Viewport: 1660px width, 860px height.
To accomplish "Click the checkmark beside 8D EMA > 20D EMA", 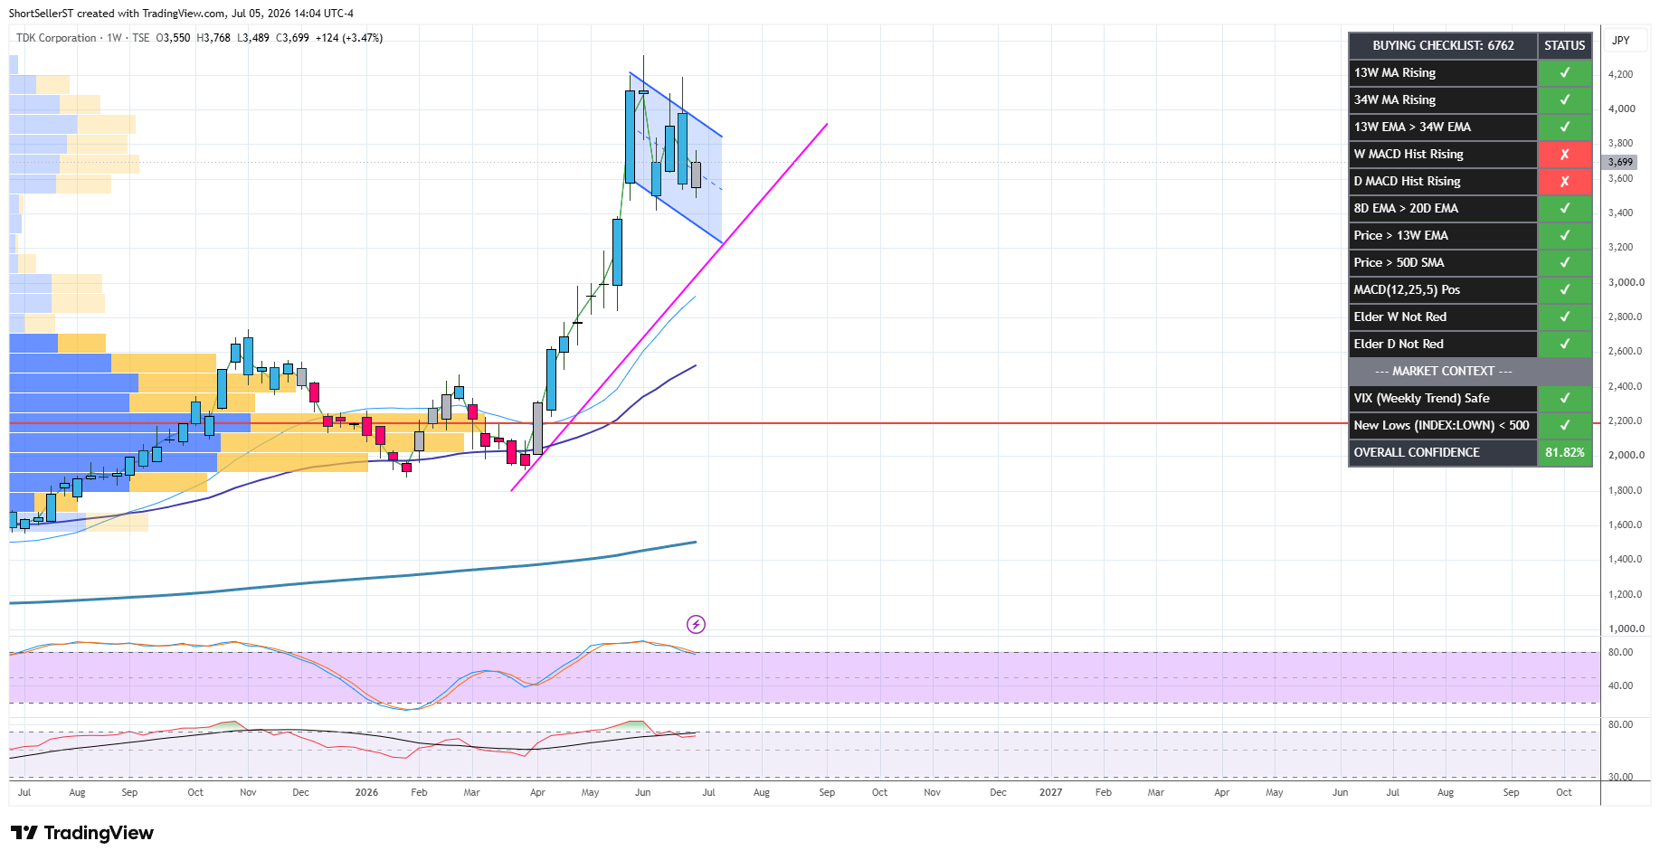I will 1564,208.
